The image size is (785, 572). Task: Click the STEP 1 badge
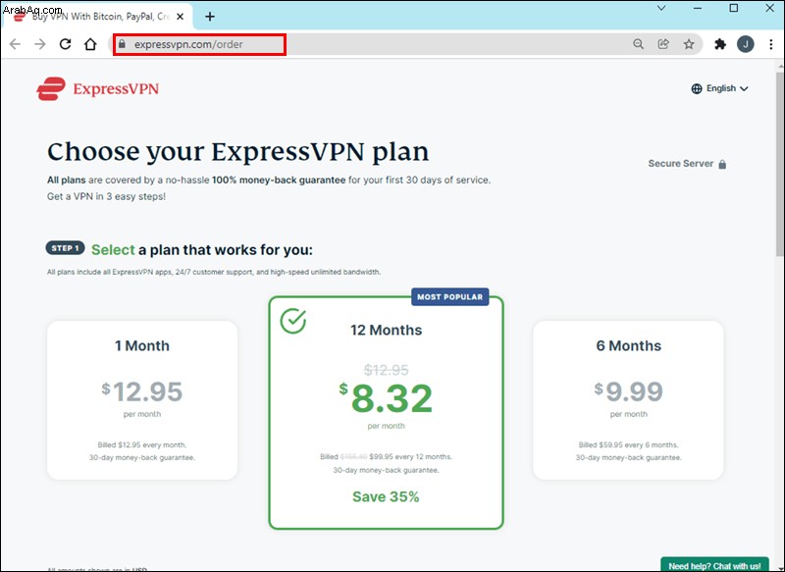pyautogui.click(x=65, y=248)
